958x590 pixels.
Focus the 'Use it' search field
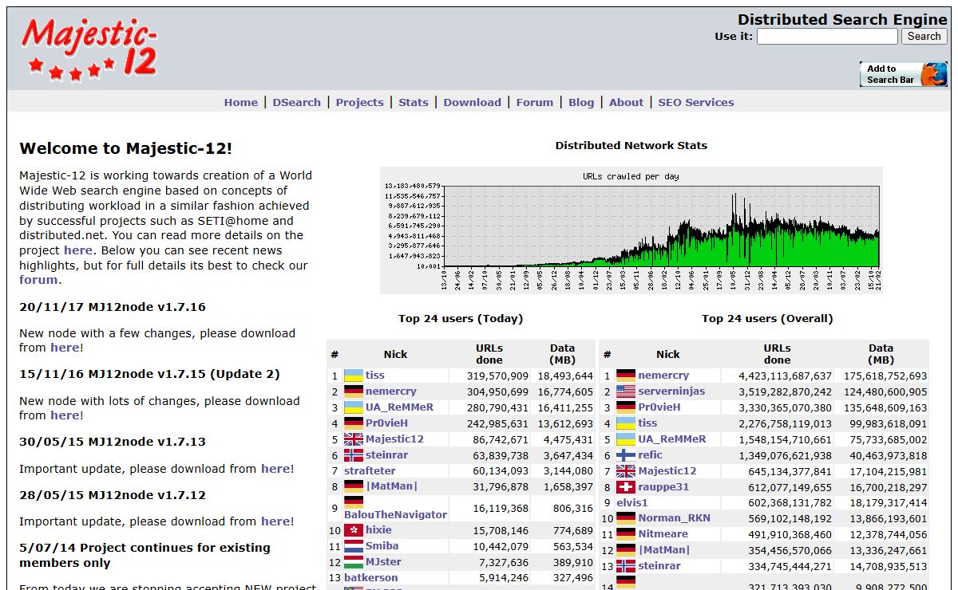(x=827, y=37)
